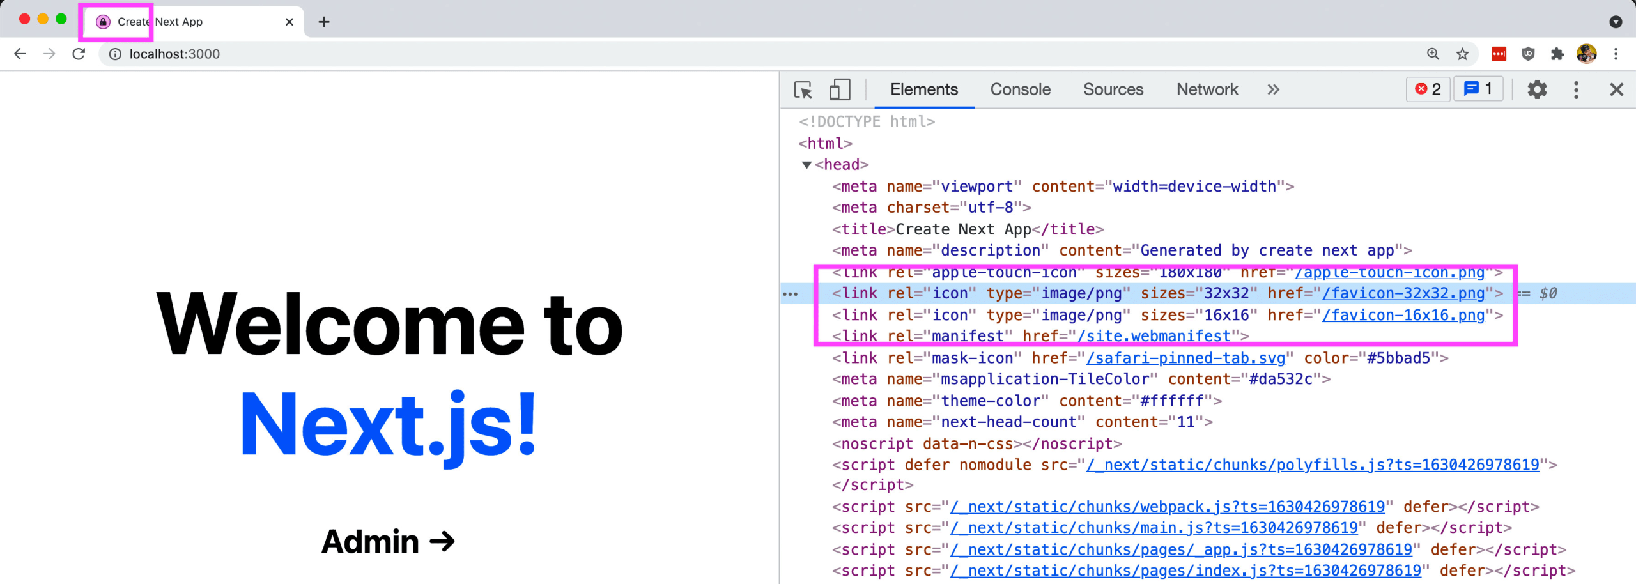
Task: Select the msapplication-TileColor meta node
Action: click(x=1081, y=380)
